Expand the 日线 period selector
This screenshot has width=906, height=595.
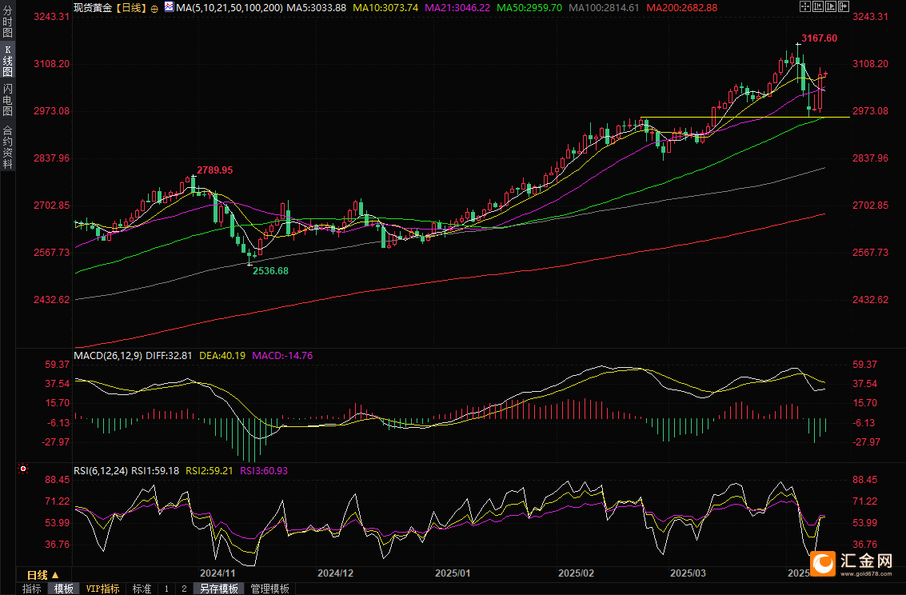[x=43, y=575]
